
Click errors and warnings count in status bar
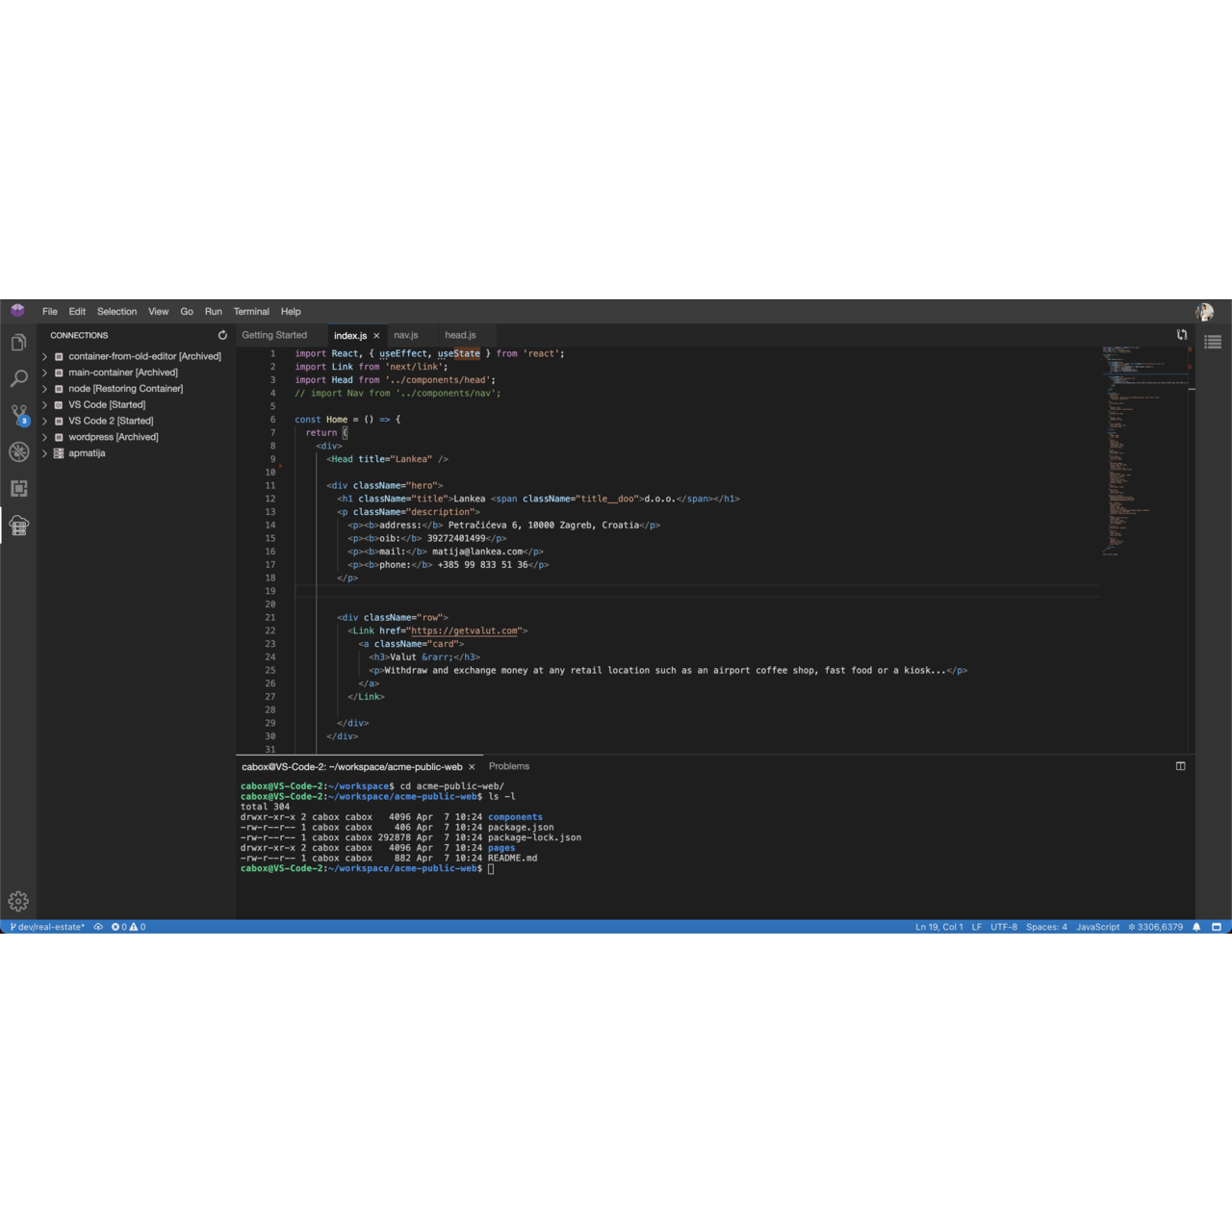[129, 927]
